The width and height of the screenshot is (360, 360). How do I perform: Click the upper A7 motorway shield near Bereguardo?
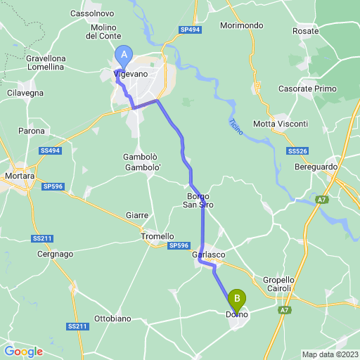point(322,200)
